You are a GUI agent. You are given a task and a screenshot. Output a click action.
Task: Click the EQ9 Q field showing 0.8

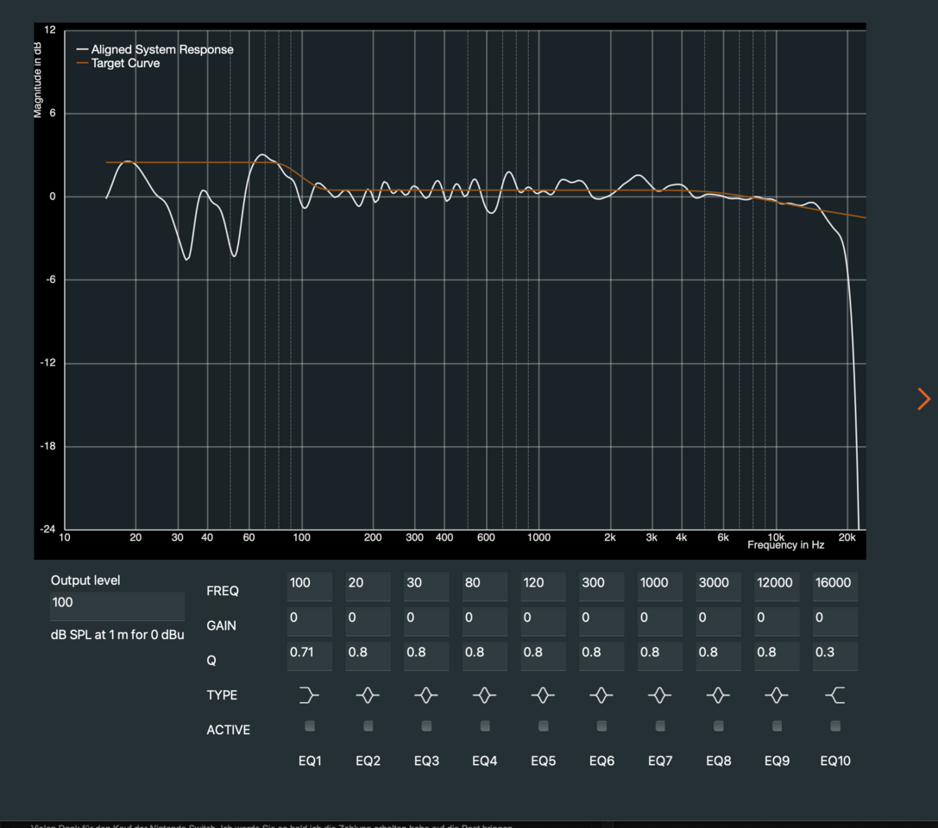777,655
